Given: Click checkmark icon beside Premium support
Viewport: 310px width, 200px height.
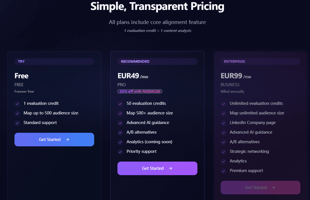Looking at the screenshot, I should click(223, 171).
